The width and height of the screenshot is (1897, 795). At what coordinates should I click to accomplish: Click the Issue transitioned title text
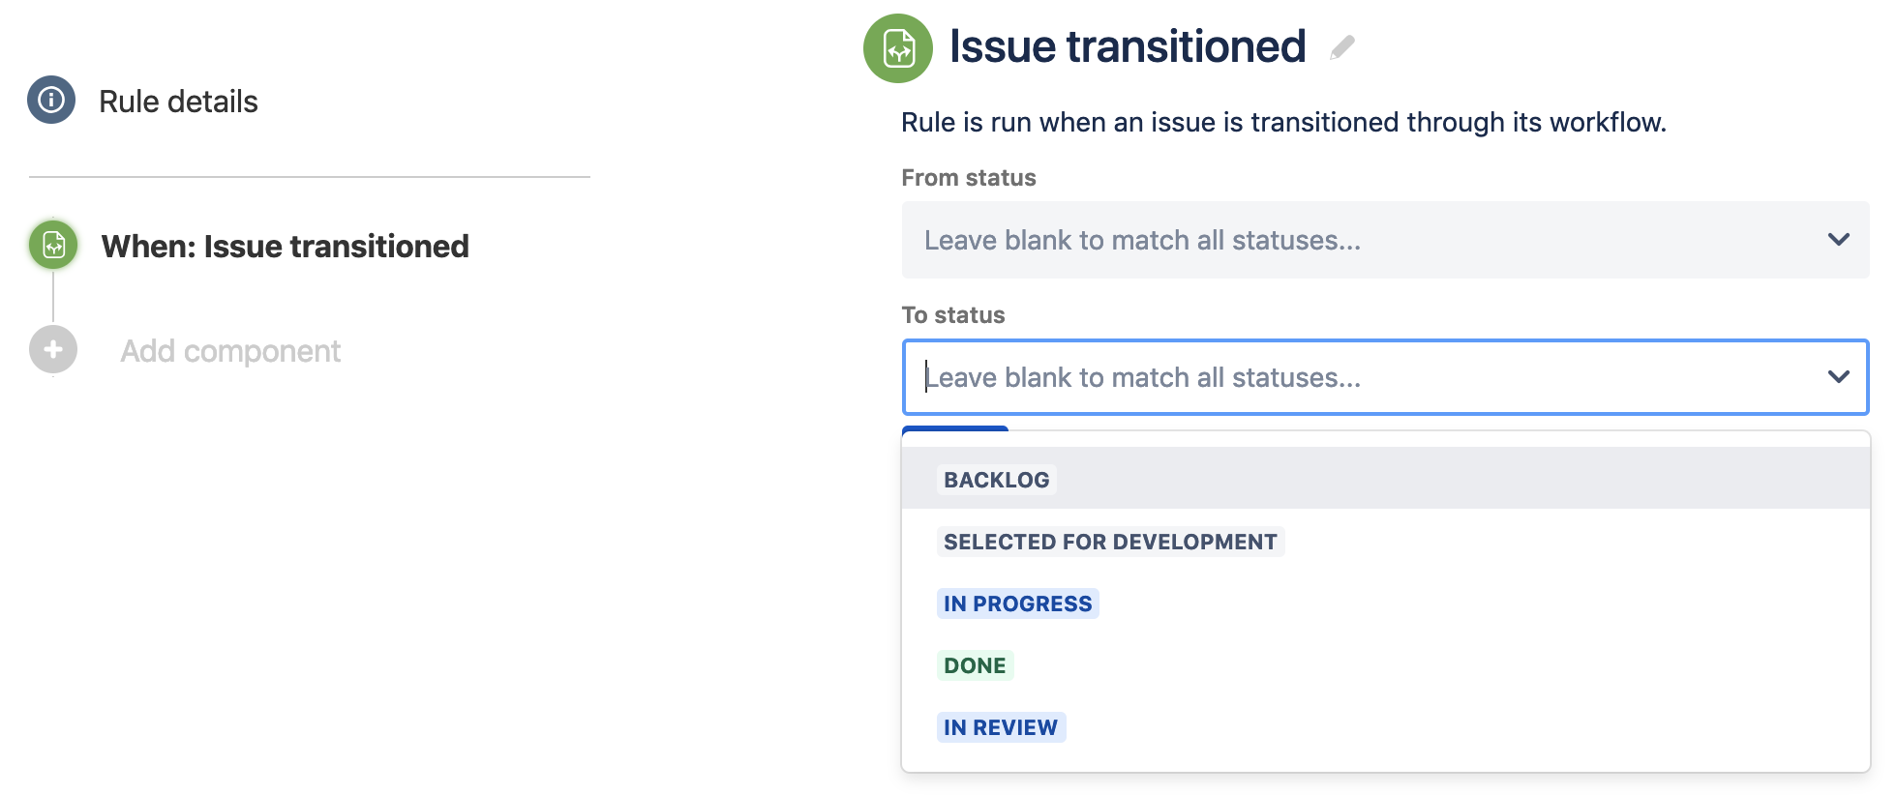[1128, 46]
